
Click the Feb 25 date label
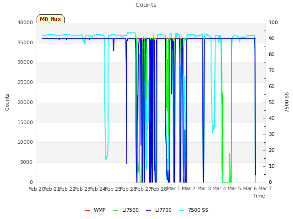click(x=113, y=189)
